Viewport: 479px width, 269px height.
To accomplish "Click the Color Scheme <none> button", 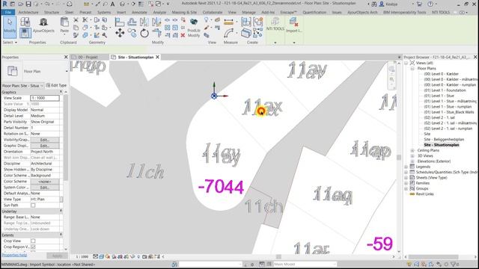I will pyautogui.click(x=45, y=182).
